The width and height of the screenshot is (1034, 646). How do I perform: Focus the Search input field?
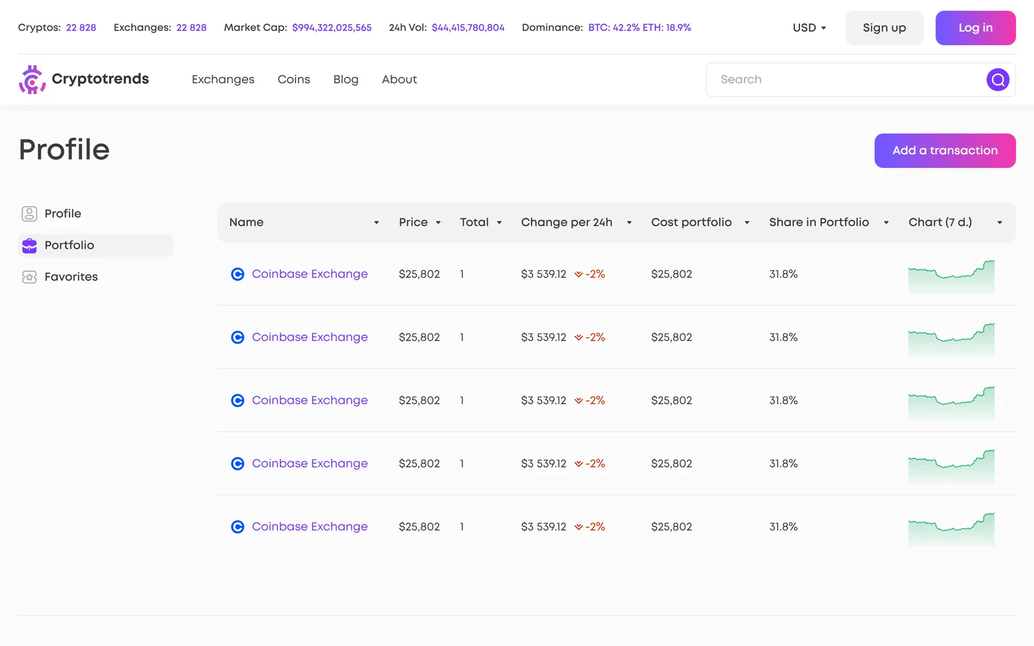847,79
